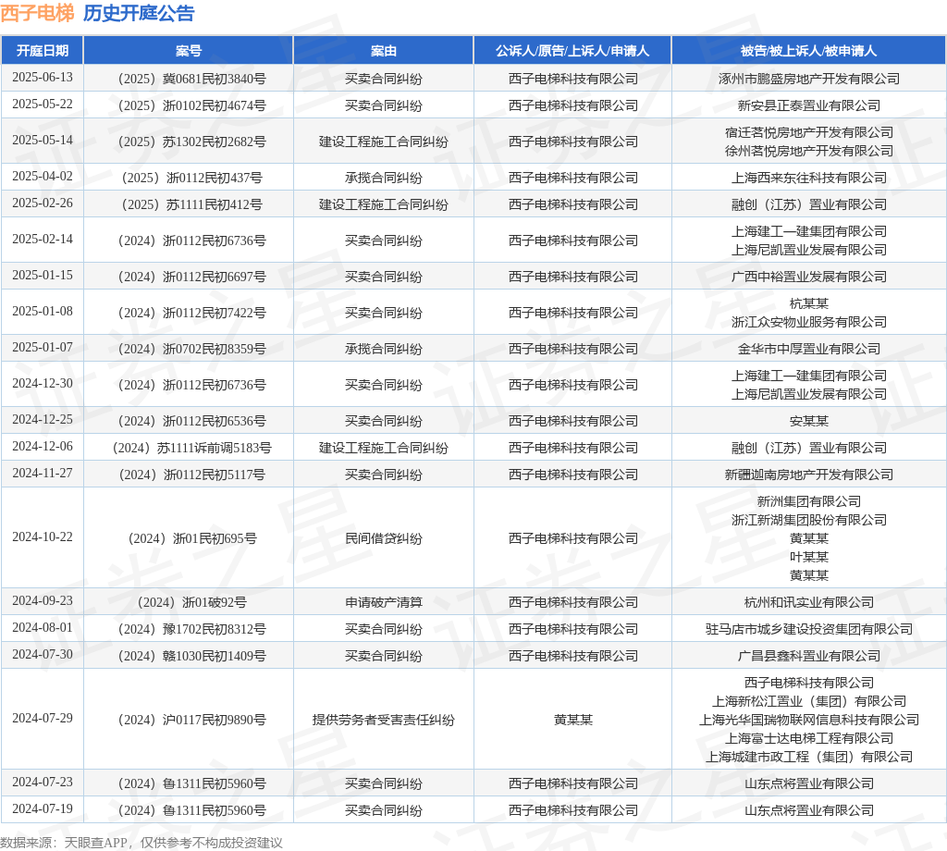Click defendant 新洲集团有限公司
This screenshot has height=851, width=947.
click(808, 501)
